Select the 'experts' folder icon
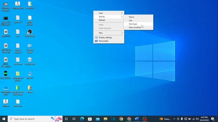The width and height of the screenshot is (218, 122). point(30,89)
